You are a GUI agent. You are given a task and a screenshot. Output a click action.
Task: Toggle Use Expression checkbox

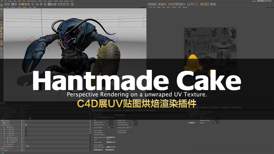point(131,131)
